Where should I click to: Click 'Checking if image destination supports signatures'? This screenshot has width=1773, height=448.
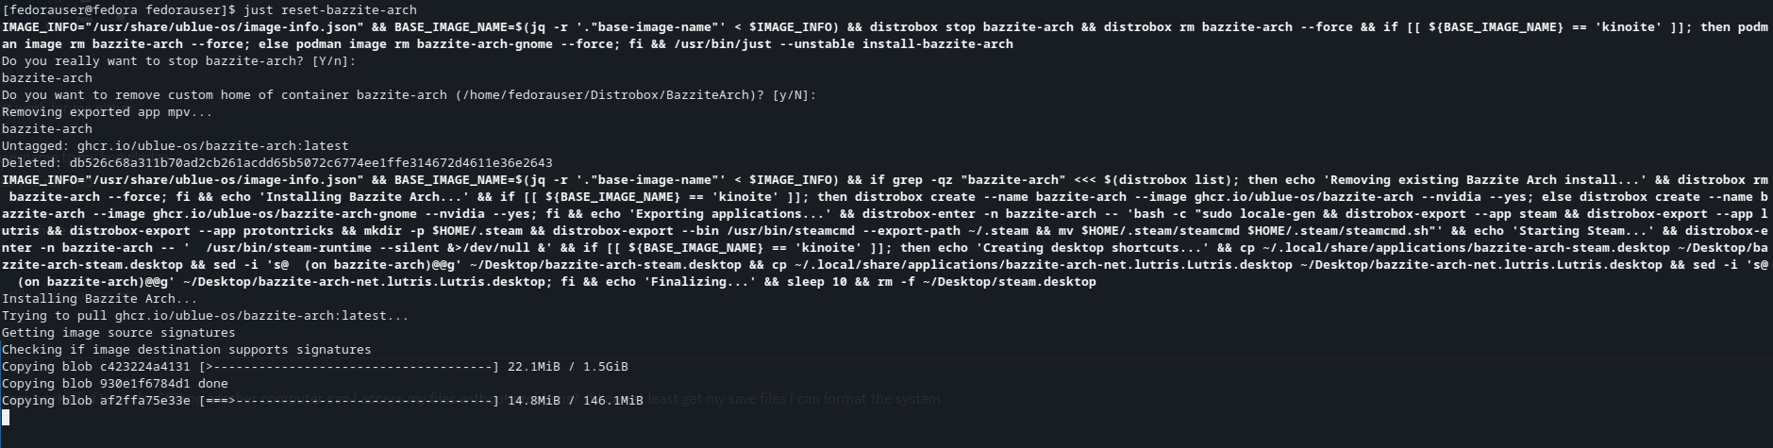(187, 350)
